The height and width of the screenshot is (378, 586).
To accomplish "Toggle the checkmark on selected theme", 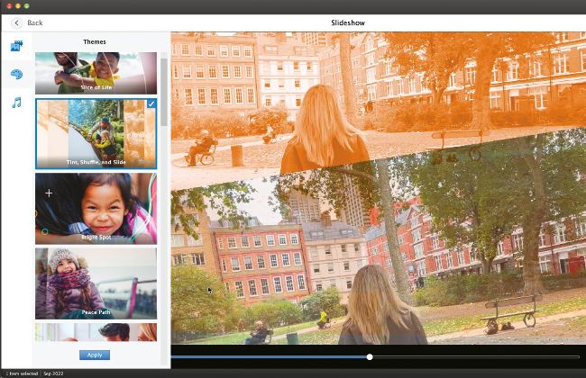I will (151, 104).
